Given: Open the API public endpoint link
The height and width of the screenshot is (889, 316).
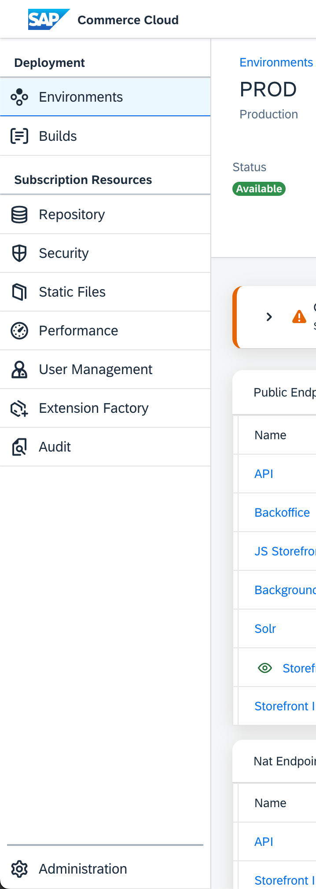Looking at the screenshot, I should click(x=264, y=474).
